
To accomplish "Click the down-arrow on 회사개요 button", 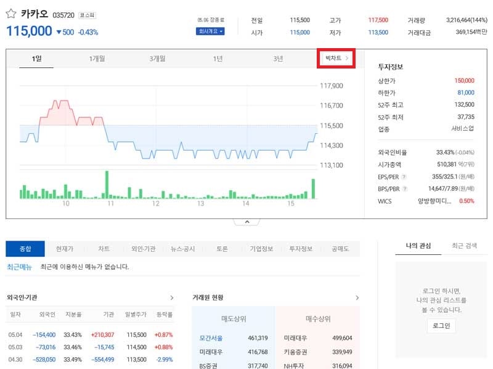I will pos(221,30).
